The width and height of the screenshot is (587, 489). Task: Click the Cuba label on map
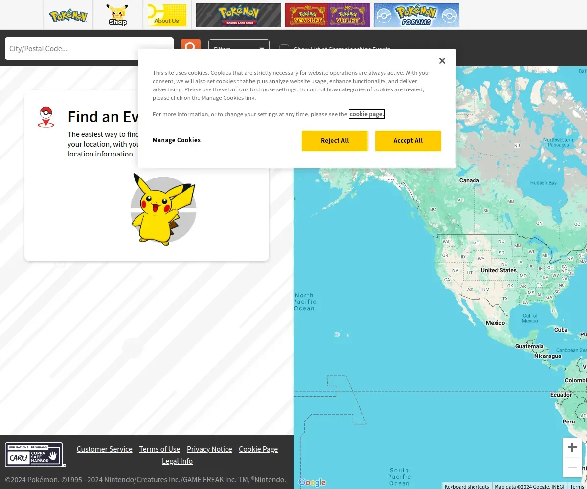561,330
